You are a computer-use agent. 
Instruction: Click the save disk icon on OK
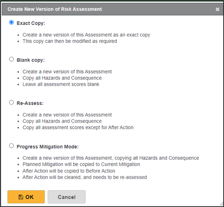point(20,197)
